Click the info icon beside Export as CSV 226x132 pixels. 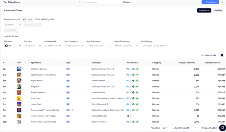click(222, 55)
